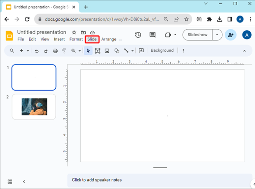Click the search menus magnifier tool
255x189 pixels.
pyautogui.click(x=12, y=51)
